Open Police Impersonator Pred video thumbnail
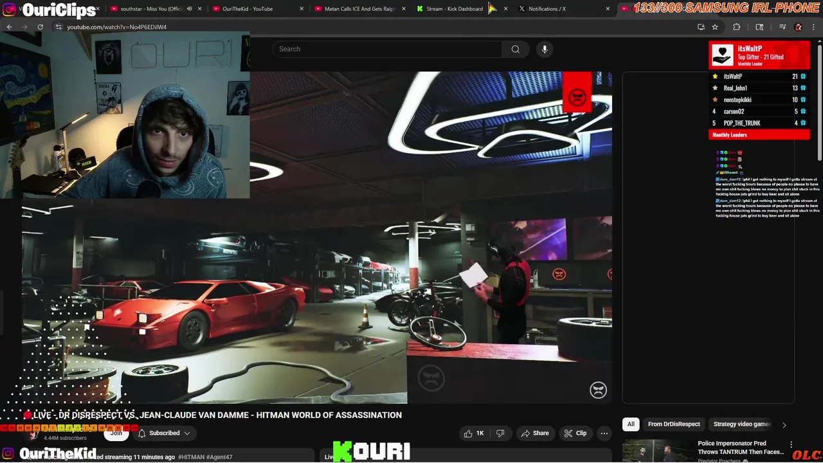 point(658,451)
